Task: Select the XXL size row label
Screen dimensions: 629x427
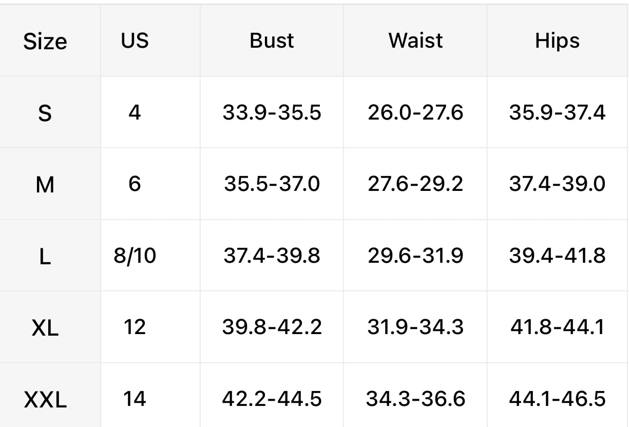Action: pyautogui.click(x=45, y=399)
